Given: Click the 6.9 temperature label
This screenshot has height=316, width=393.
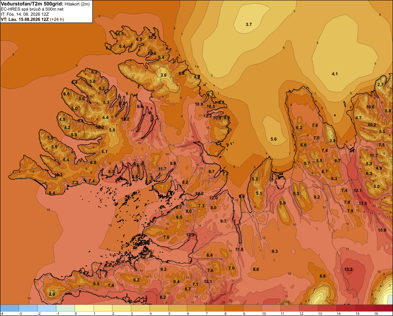Looking at the screenshot, I should coord(96,284).
